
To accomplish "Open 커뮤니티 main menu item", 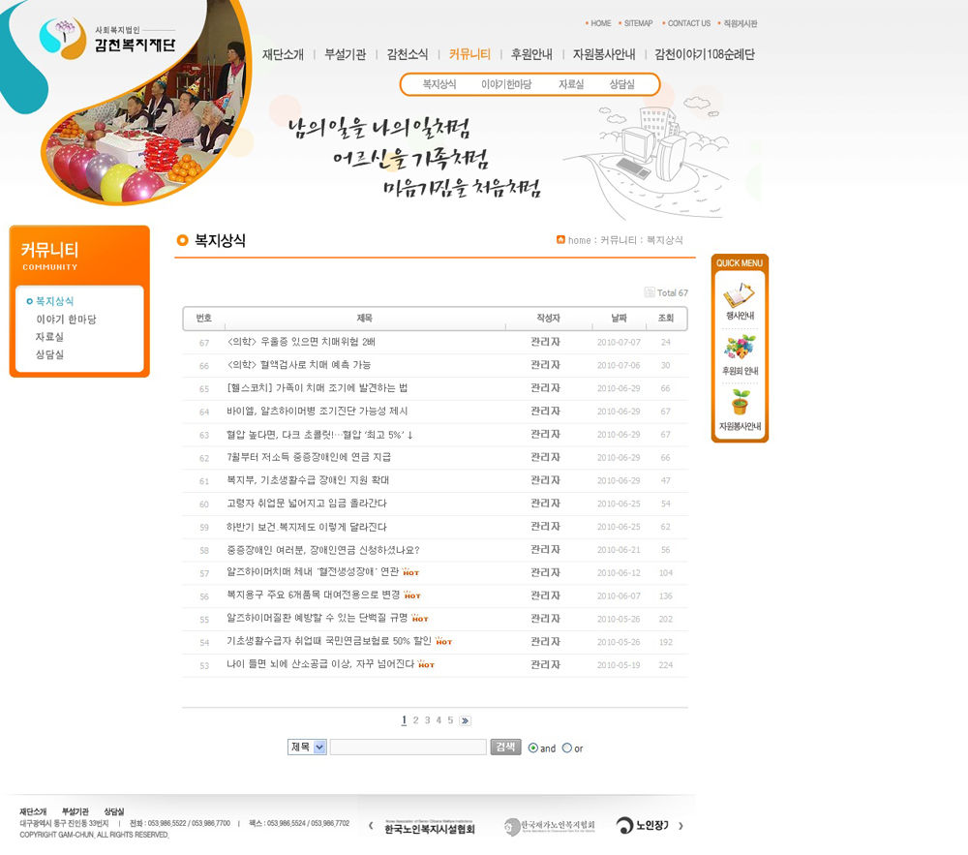I will [x=469, y=54].
